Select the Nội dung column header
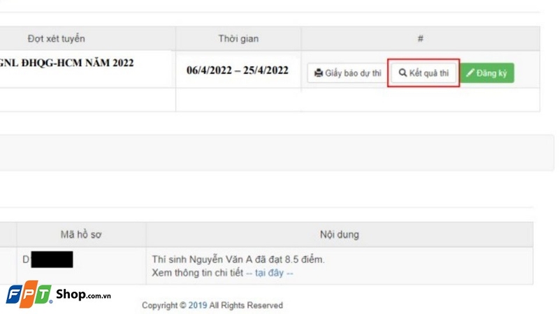This screenshot has height=314, width=559. coord(338,234)
